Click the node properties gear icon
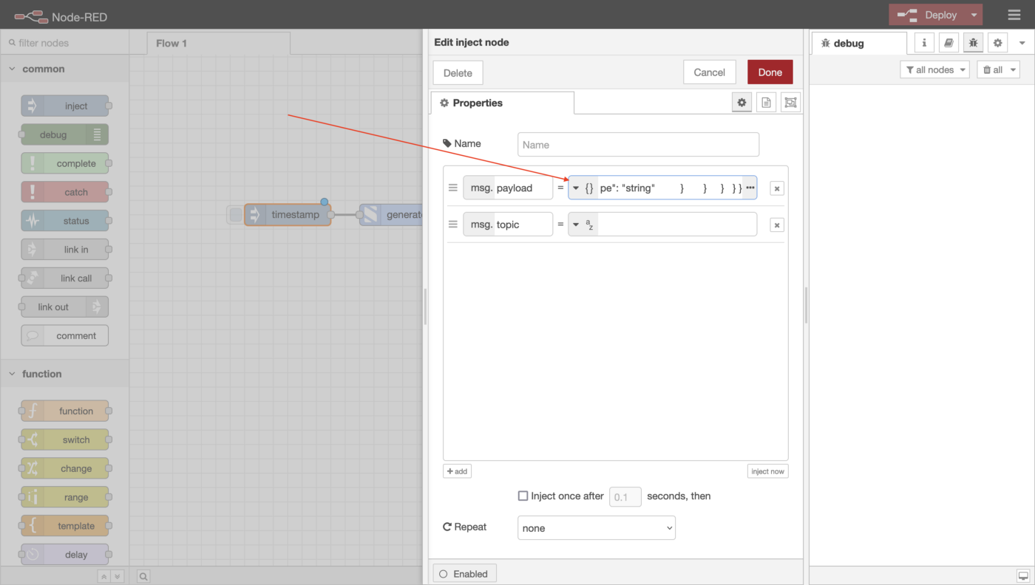This screenshot has width=1035, height=585. coord(742,103)
